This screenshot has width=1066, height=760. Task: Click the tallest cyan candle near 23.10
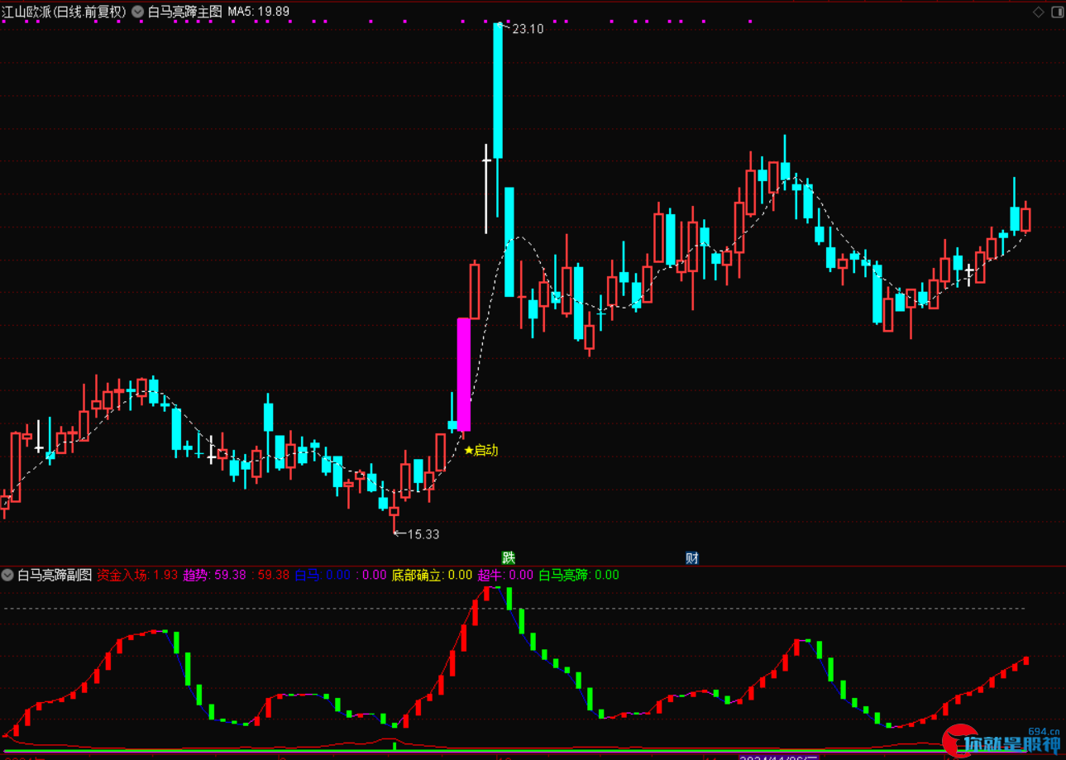pyautogui.click(x=498, y=90)
